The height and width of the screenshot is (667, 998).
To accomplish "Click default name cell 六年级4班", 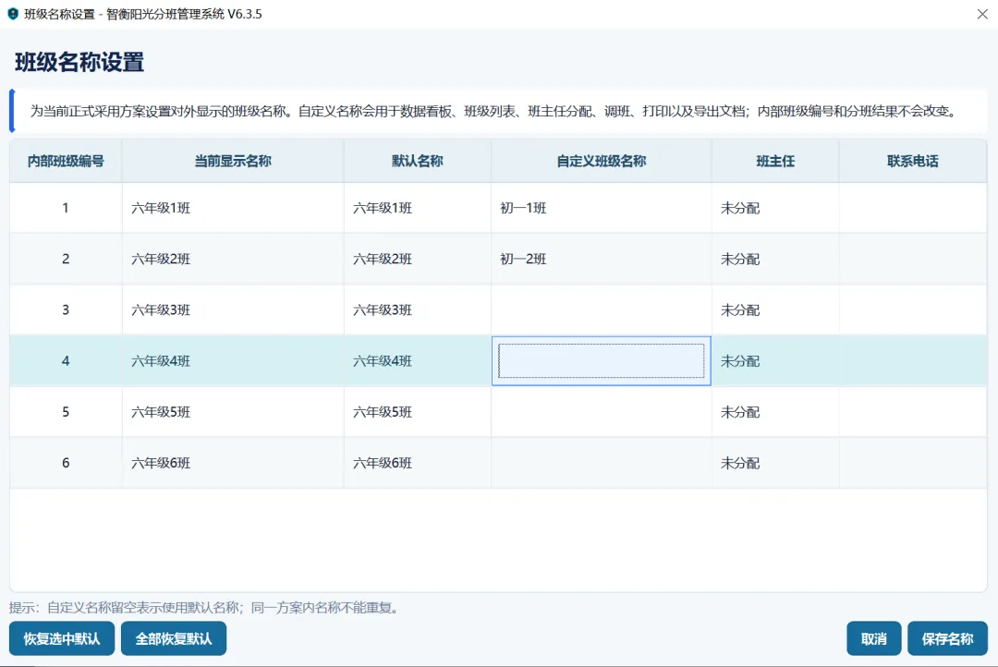I will 418,361.
